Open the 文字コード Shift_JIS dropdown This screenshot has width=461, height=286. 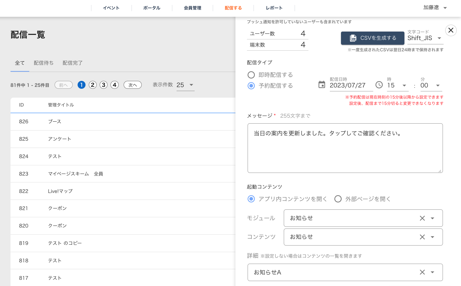(x=425, y=38)
